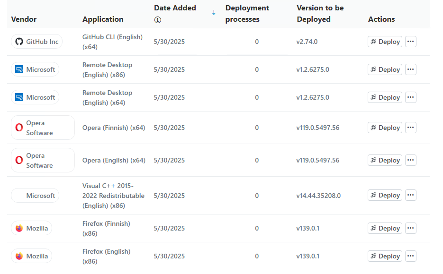Select Opera (Finnish) (x64) application name

[x=114, y=128]
